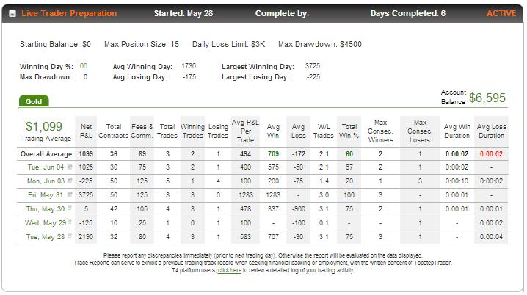Follow the 'click here' trading log link

(x=230, y=270)
